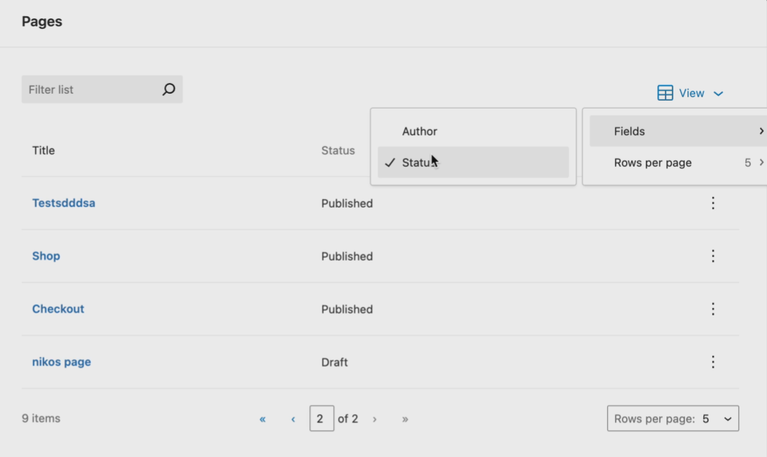Open search via the magnifier icon

[x=168, y=89]
